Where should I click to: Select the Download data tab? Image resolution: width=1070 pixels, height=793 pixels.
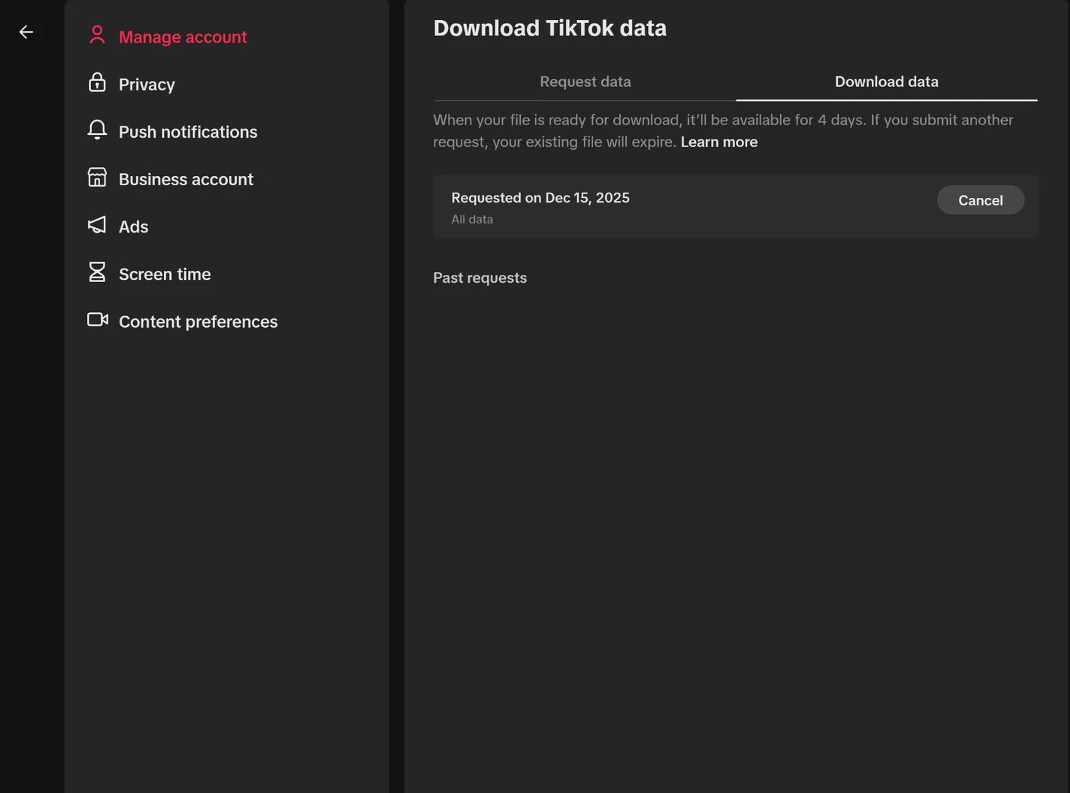pos(886,82)
